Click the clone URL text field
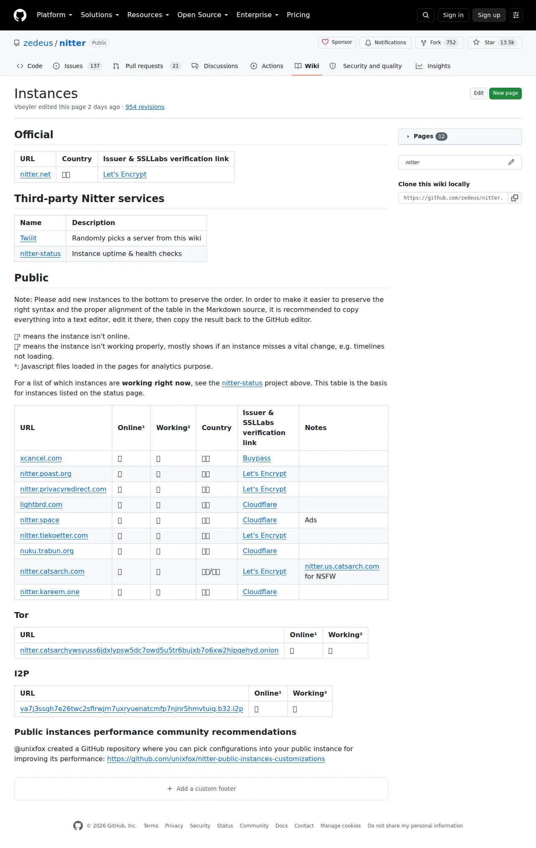Image resolution: width=536 pixels, height=848 pixels. tap(453, 198)
